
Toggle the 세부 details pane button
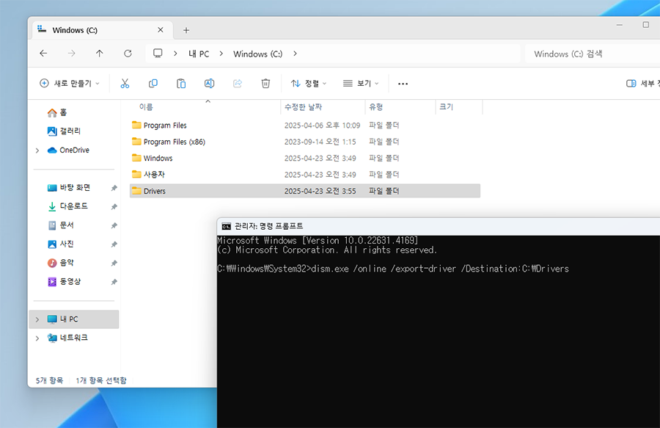tap(642, 84)
